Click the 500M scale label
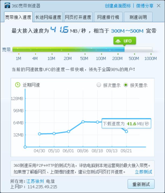This screenshot has width=165, height=193. (134, 58)
